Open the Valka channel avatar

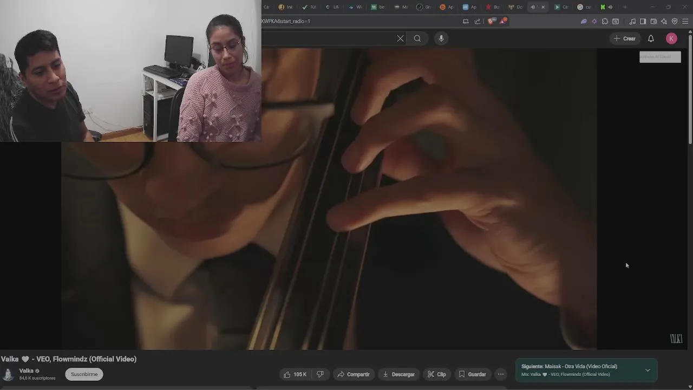8,374
